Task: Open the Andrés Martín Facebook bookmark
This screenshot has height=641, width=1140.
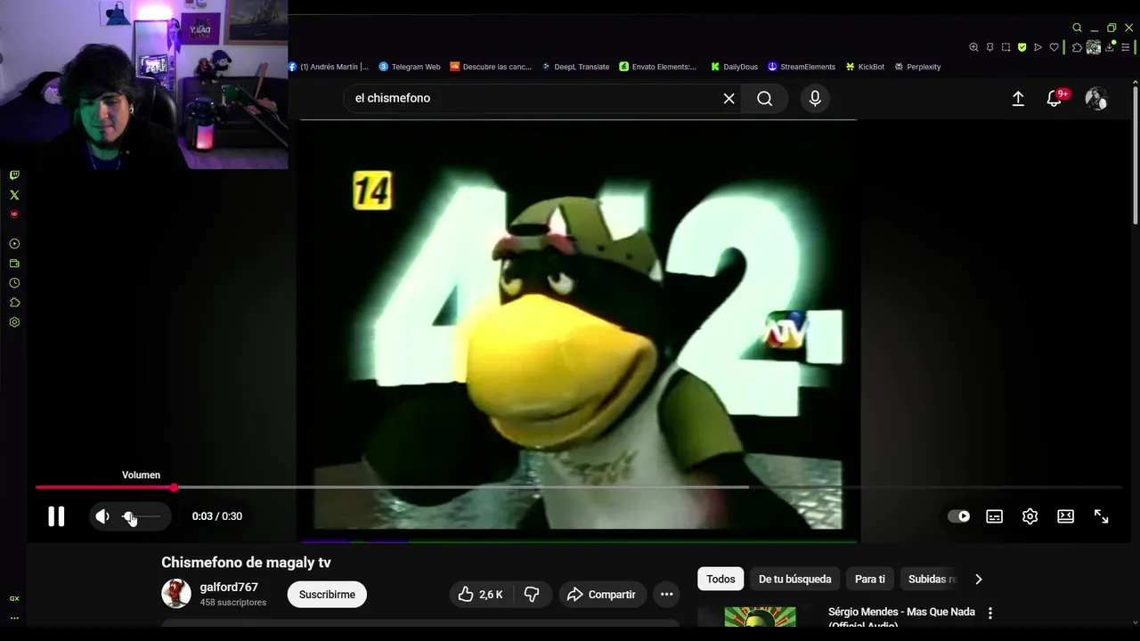Action: (x=329, y=67)
